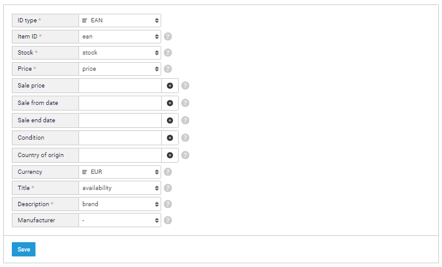Toggle round button beside Sale end date
The image size is (442, 267).
(169, 120)
